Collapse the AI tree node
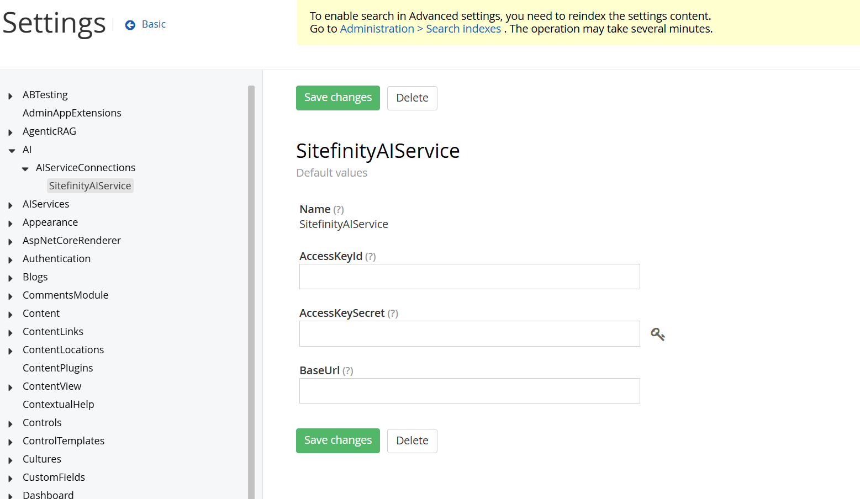This screenshot has height=499, width=860. (x=12, y=151)
